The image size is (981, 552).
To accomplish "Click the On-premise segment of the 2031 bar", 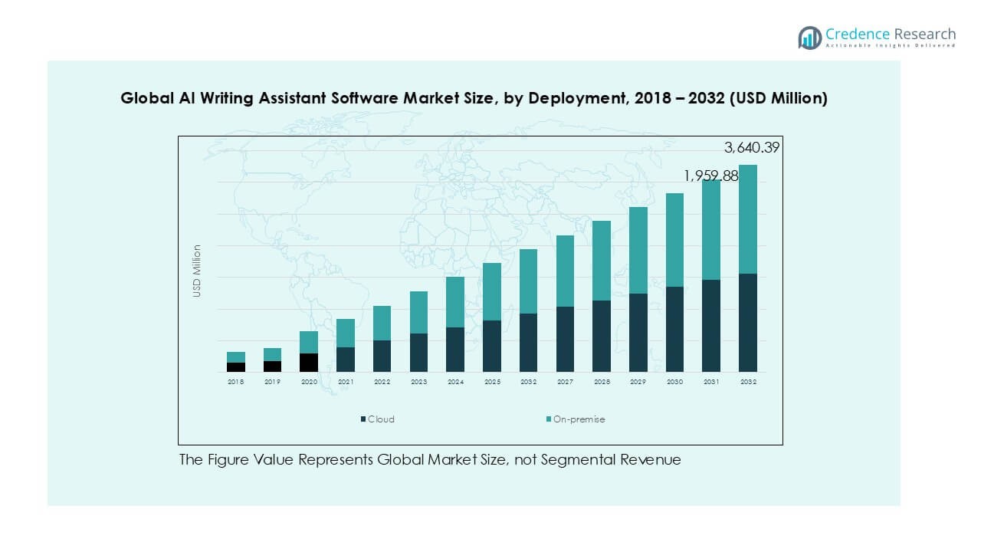I will (711, 230).
